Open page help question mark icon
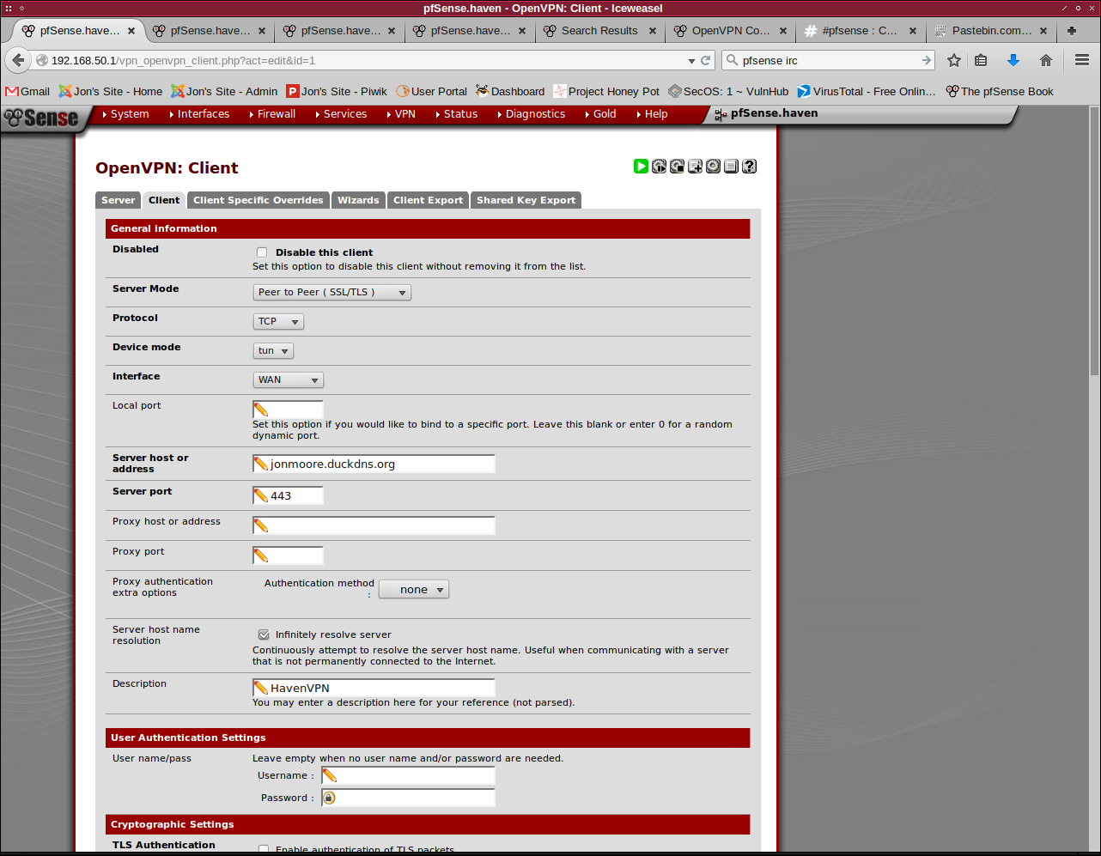This screenshot has height=856, width=1101. click(749, 167)
